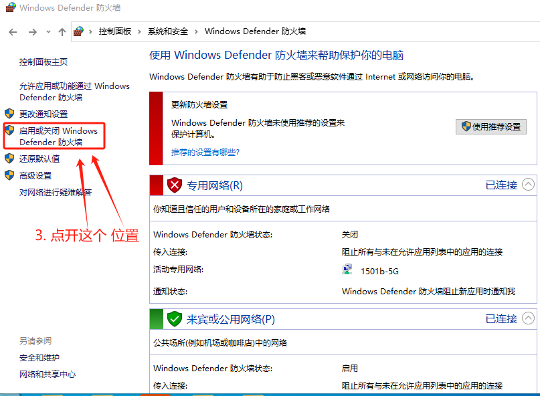Select 控制面板 in the breadcrumb path
This screenshot has width=540, height=396.
coord(114,31)
